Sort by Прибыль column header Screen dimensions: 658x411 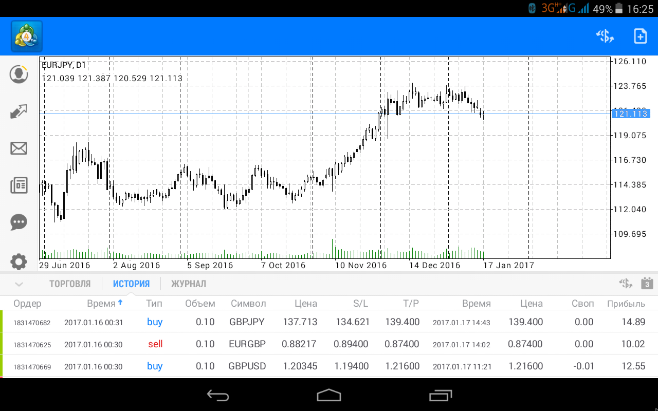click(626, 304)
